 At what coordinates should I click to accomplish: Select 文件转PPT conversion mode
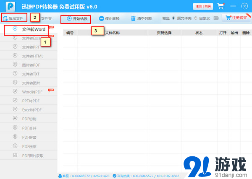(29, 47)
